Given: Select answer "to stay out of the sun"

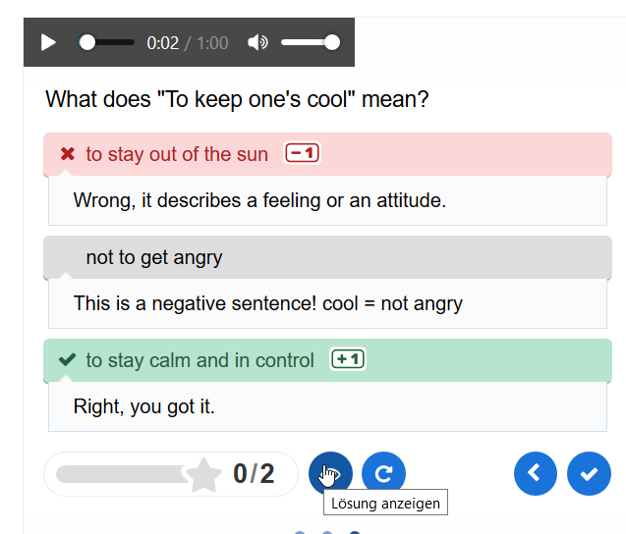Looking at the screenshot, I should pos(177,154).
